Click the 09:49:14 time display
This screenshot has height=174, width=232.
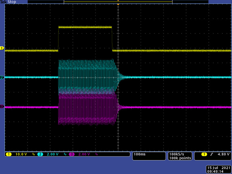coord(218,171)
